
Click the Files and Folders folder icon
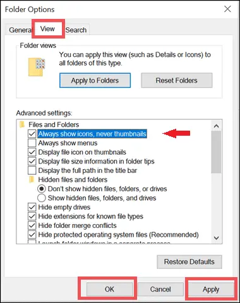pyautogui.click(x=22, y=124)
